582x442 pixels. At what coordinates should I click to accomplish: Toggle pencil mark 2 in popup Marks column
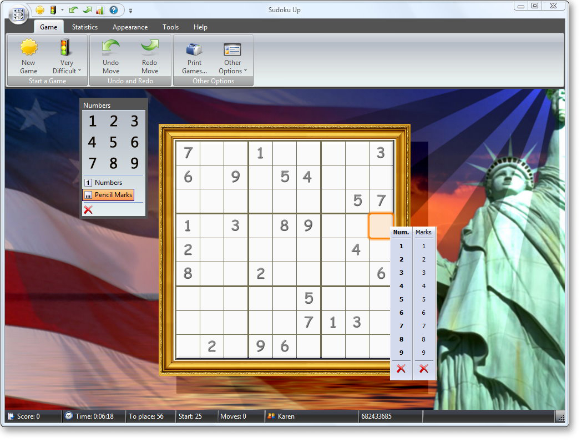point(424,260)
